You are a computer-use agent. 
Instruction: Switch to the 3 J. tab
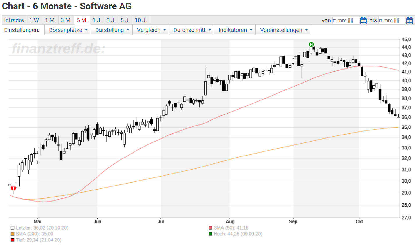pos(111,20)
